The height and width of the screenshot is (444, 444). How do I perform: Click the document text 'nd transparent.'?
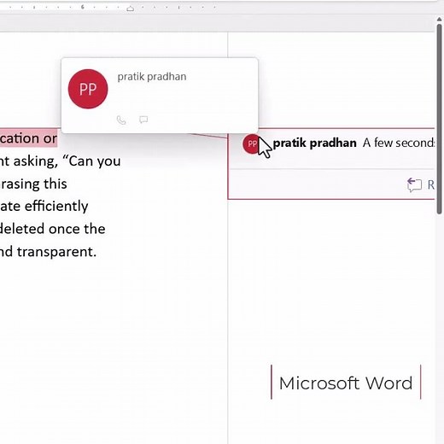tap(49, 252)
